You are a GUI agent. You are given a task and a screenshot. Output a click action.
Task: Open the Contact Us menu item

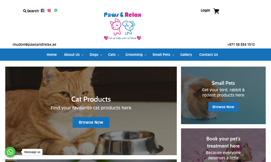pos(208,55)
